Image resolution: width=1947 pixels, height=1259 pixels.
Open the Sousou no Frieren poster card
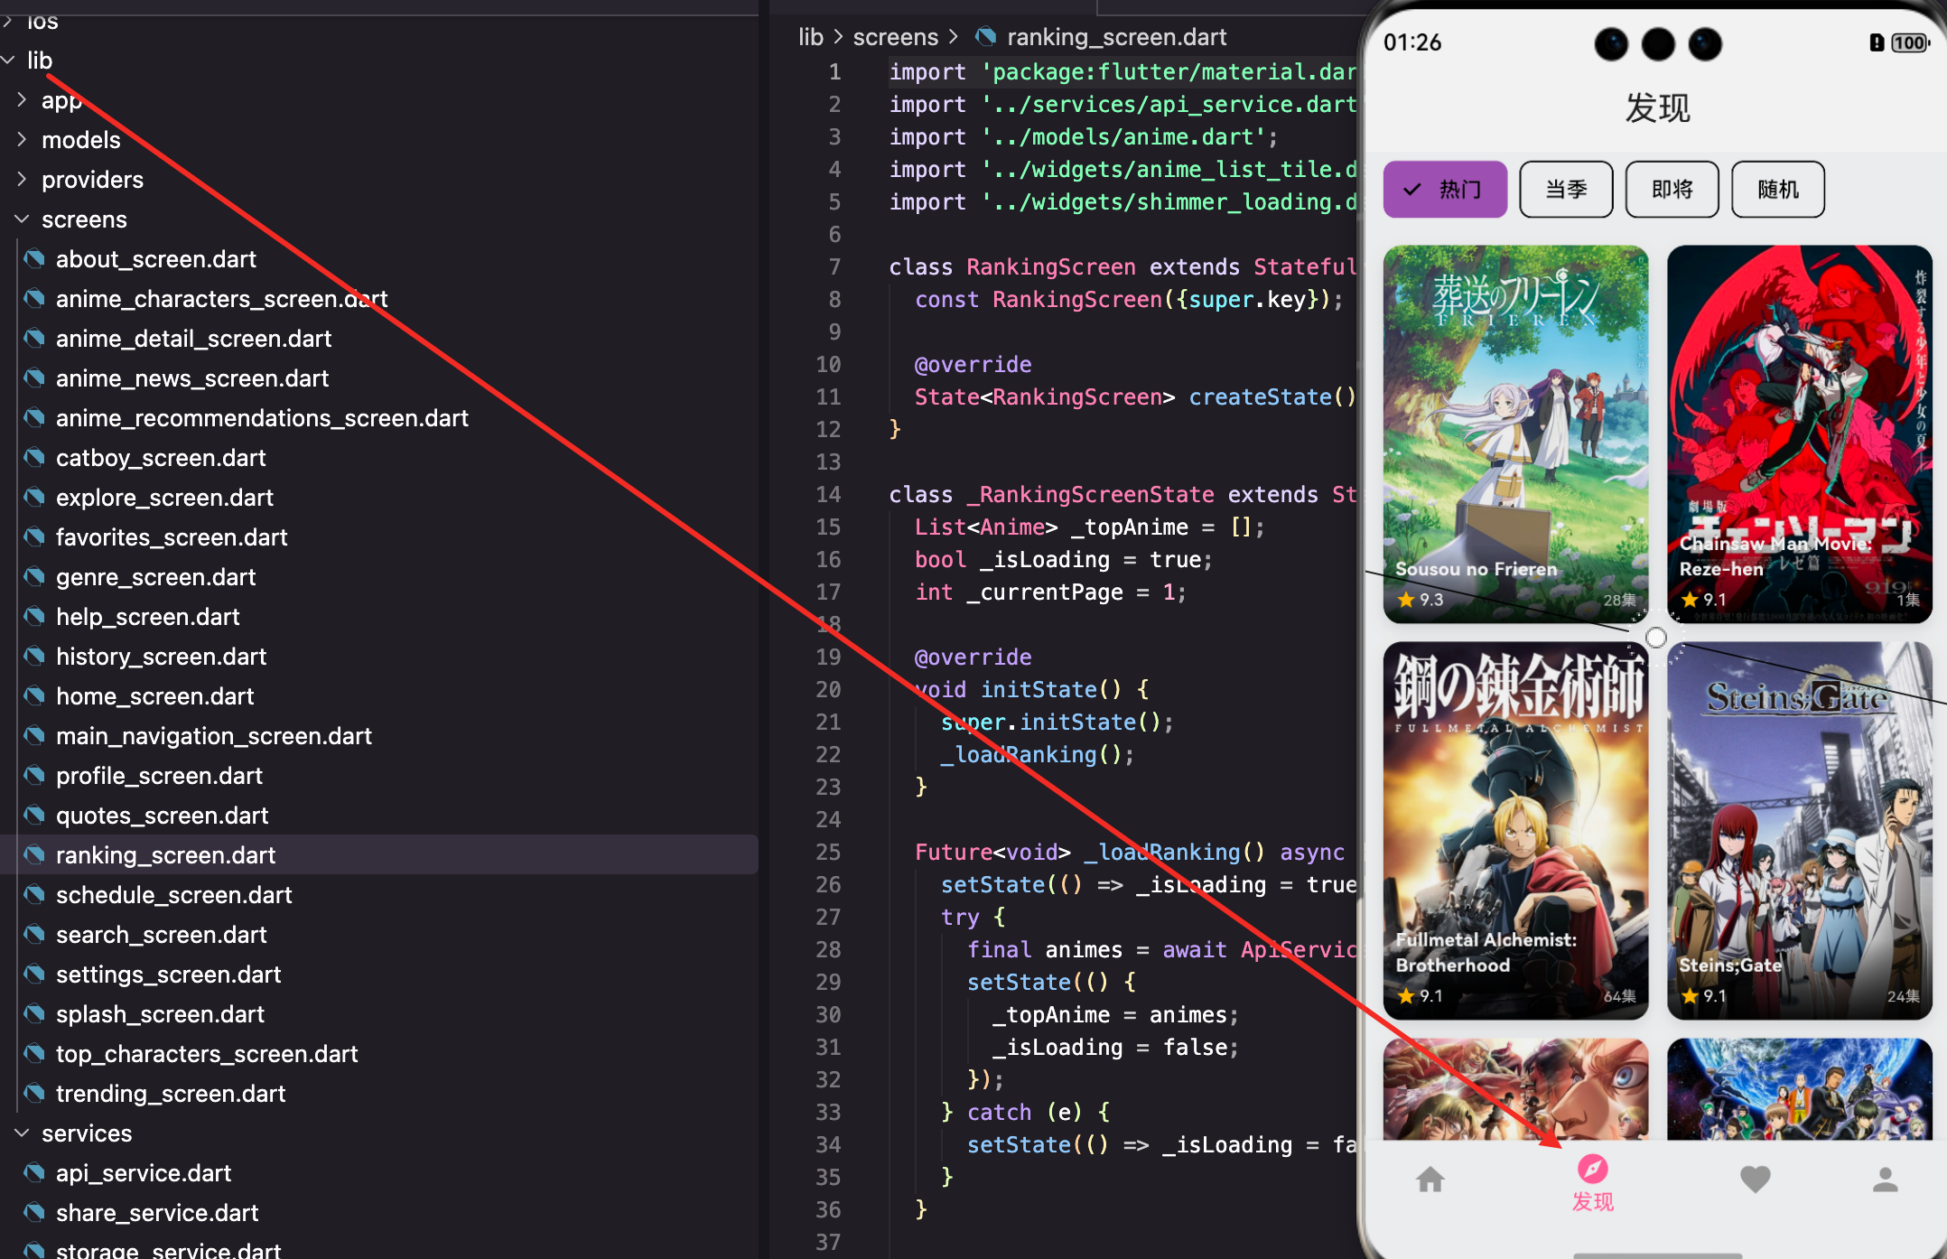[x=1515, y=434]
